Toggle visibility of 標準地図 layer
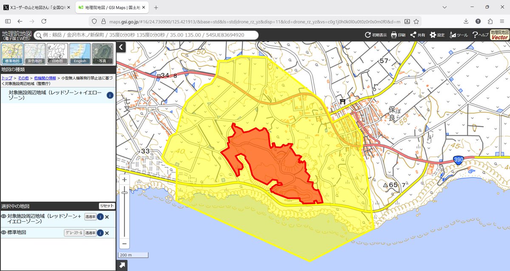The width and height of the screenshot is (510, 271). (4, 233)
